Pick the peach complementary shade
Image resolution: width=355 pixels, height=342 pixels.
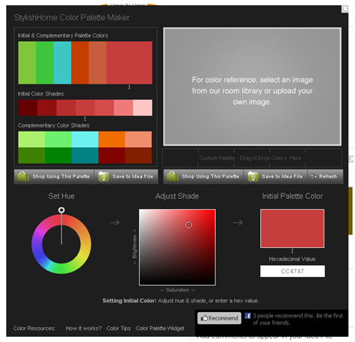pyautogui.click(x=138, y=140)
